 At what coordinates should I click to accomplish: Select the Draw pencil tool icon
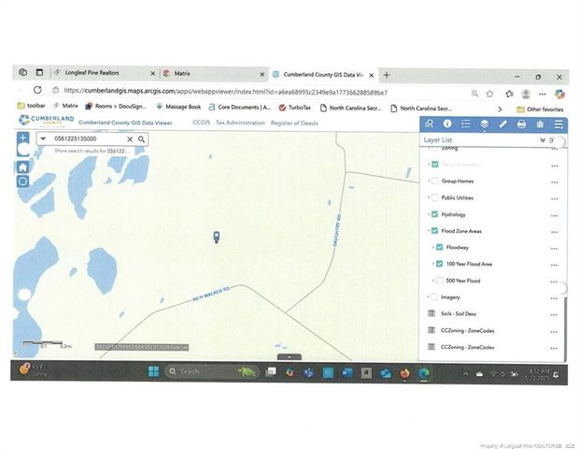[x=502, y=123]
